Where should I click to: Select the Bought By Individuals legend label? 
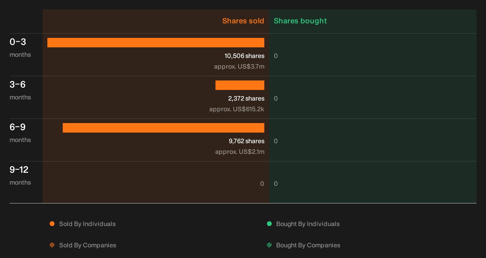tap(308, 224)
